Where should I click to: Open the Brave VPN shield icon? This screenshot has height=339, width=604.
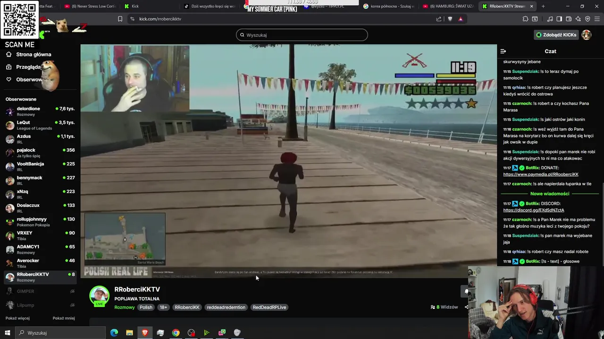click(x=587, y=19)
